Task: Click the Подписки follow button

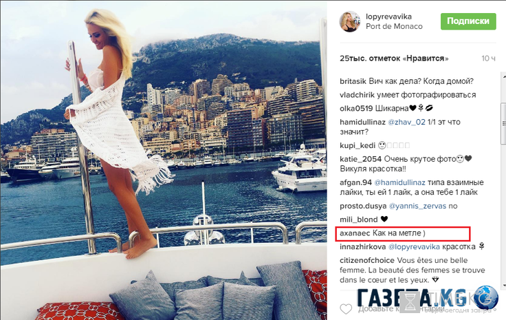Action: tap(468, 21)
